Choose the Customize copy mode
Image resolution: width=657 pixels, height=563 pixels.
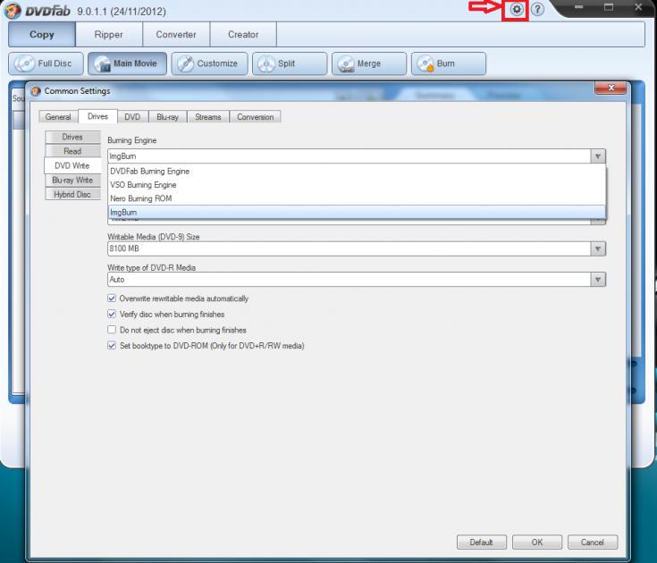[x=209, y=63]
